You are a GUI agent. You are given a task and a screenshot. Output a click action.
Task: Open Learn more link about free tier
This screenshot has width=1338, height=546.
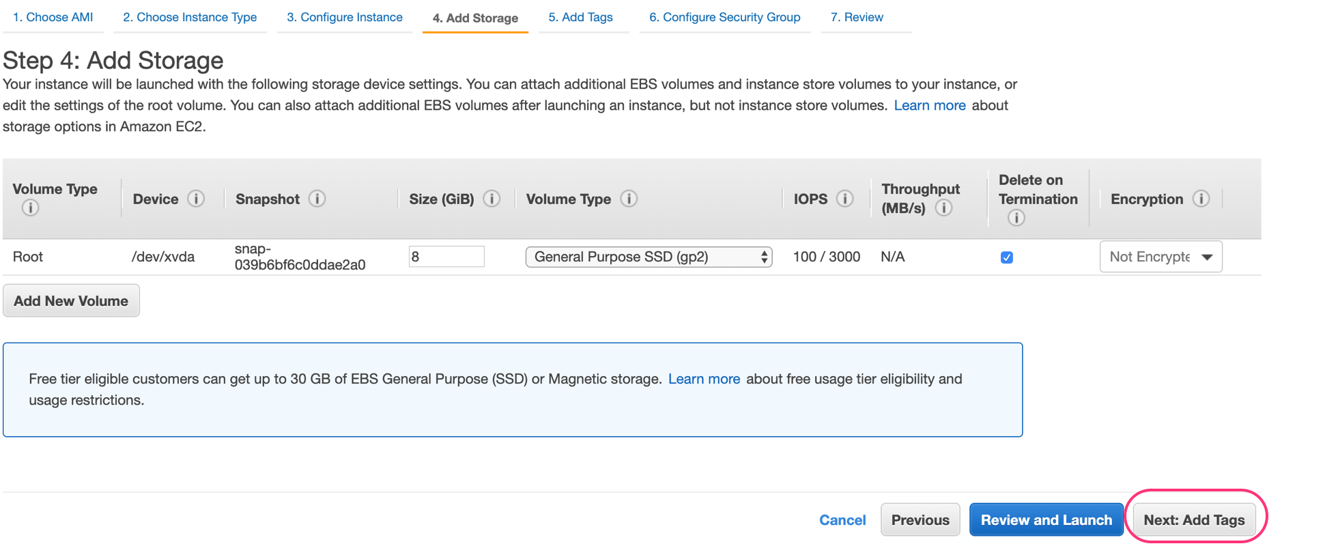704,379
